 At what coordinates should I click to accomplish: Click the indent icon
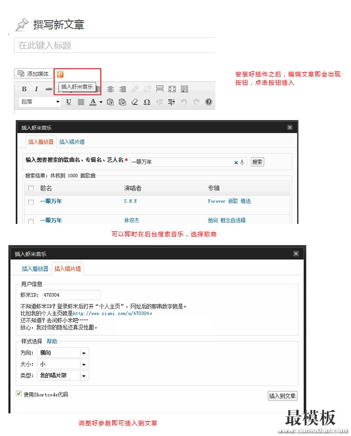pyautogui.click(x=172, y=102)
